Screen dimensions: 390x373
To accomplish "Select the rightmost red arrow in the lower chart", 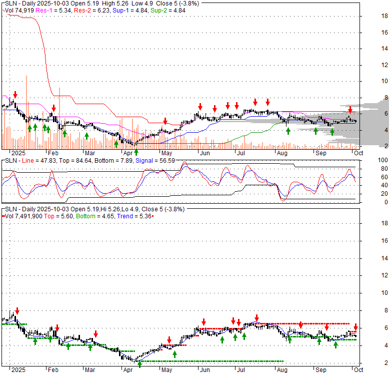I will [x=355, y=326].
